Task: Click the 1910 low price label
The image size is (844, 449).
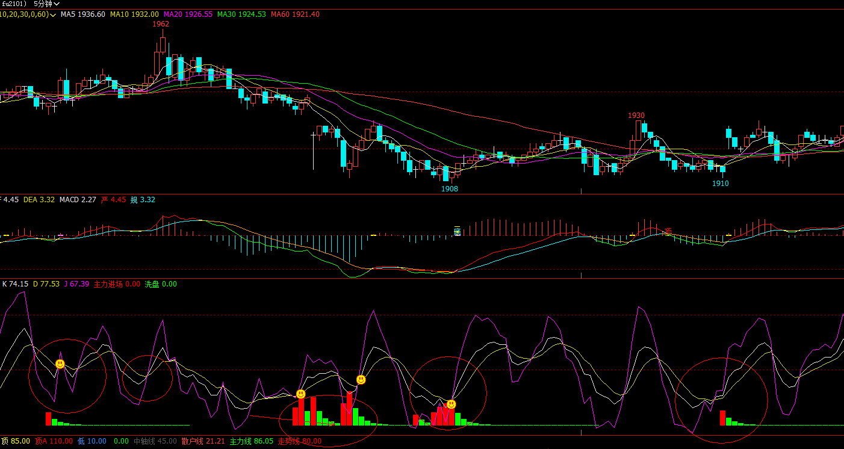Action: coord(721,184)
